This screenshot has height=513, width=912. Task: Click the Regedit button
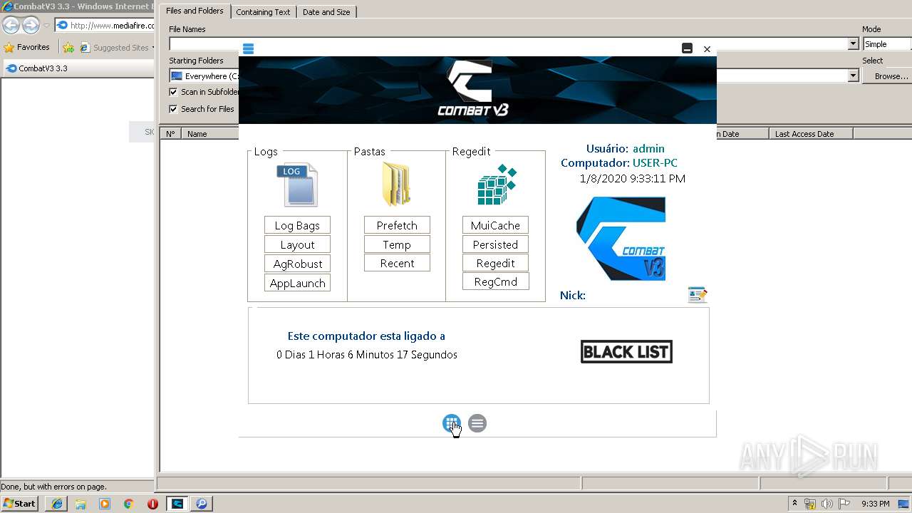[x=495, y=263]
